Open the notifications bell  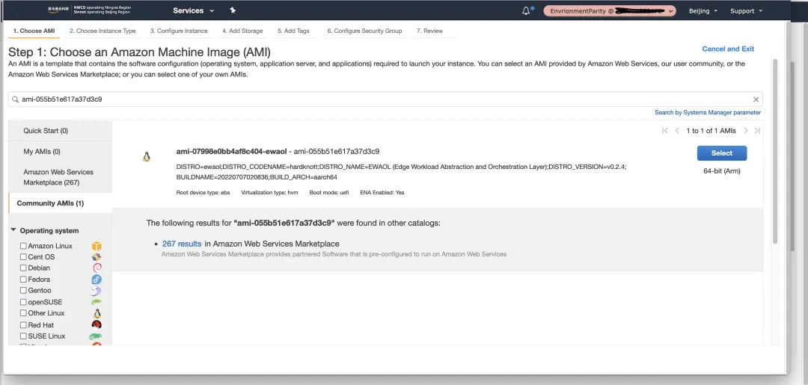(526, 10)
